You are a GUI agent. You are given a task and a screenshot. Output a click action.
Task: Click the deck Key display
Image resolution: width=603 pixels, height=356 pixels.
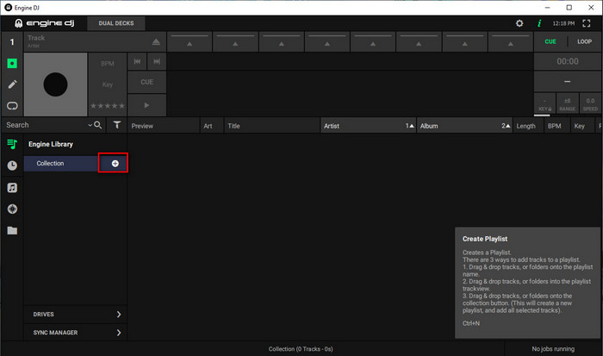click(108, 84)
